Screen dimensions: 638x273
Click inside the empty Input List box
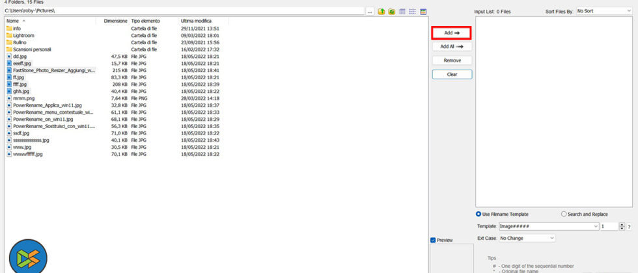pos(554,112)
